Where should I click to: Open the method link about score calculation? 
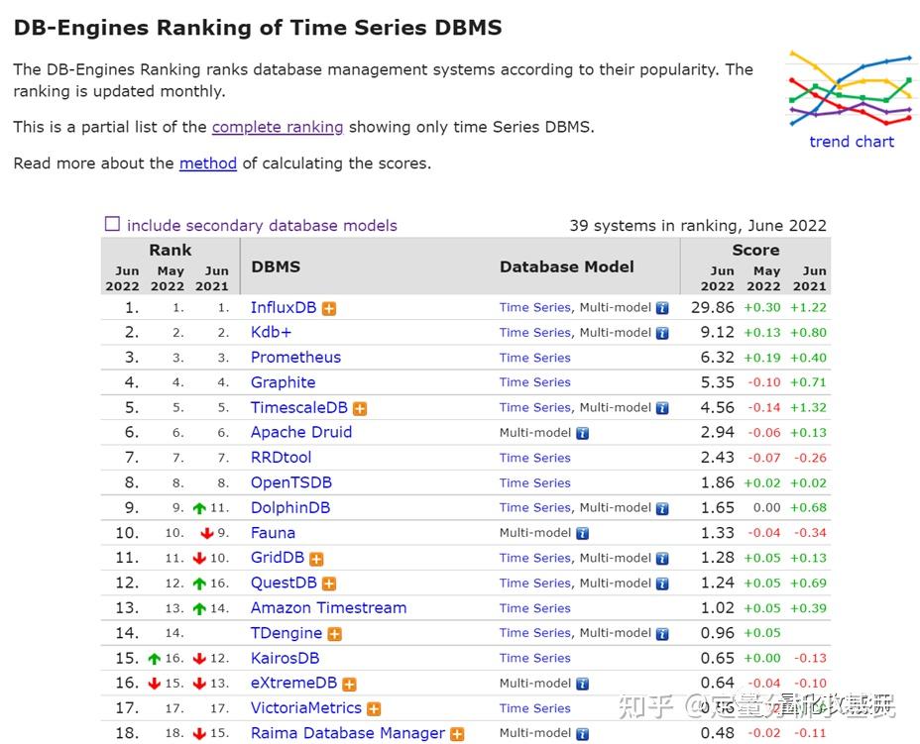208,163
